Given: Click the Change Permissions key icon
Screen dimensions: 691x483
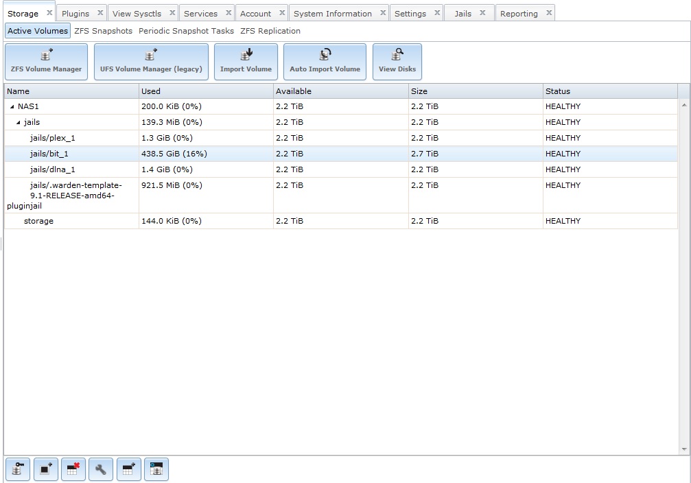Looking at the screenshot, I should (18, 470).
